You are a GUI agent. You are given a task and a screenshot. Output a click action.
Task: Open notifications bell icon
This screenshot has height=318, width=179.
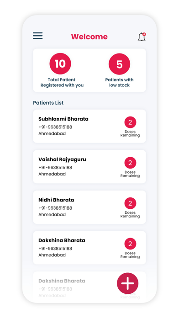pos(142,37)
